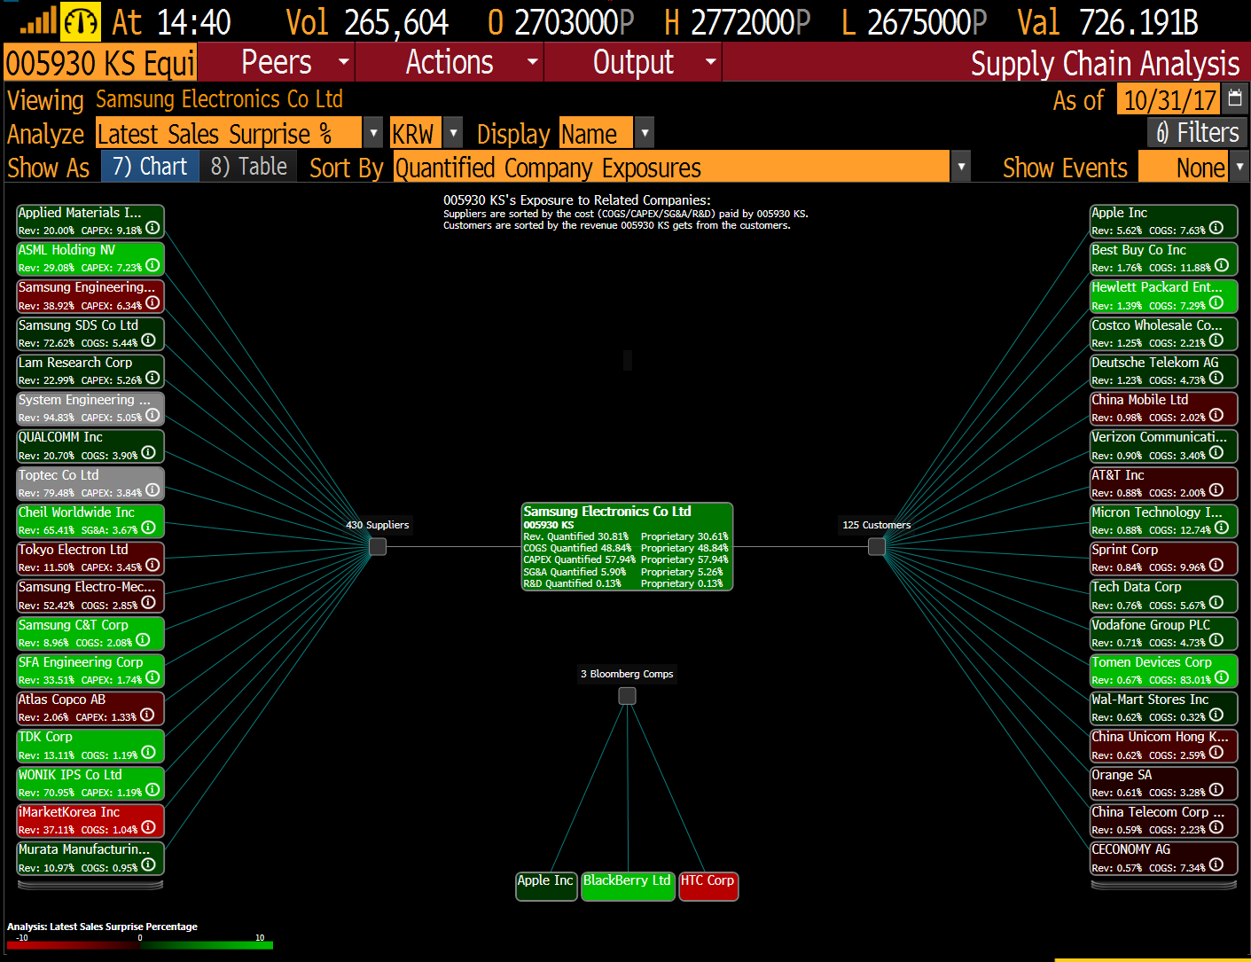Screen dimensions: 1251x962
Task: Open AT&T Inc info icon
Action: click(x=1216, y=490)
